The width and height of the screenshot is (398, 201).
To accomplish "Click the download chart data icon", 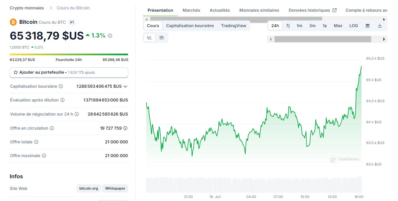I will tap(380, 25).
